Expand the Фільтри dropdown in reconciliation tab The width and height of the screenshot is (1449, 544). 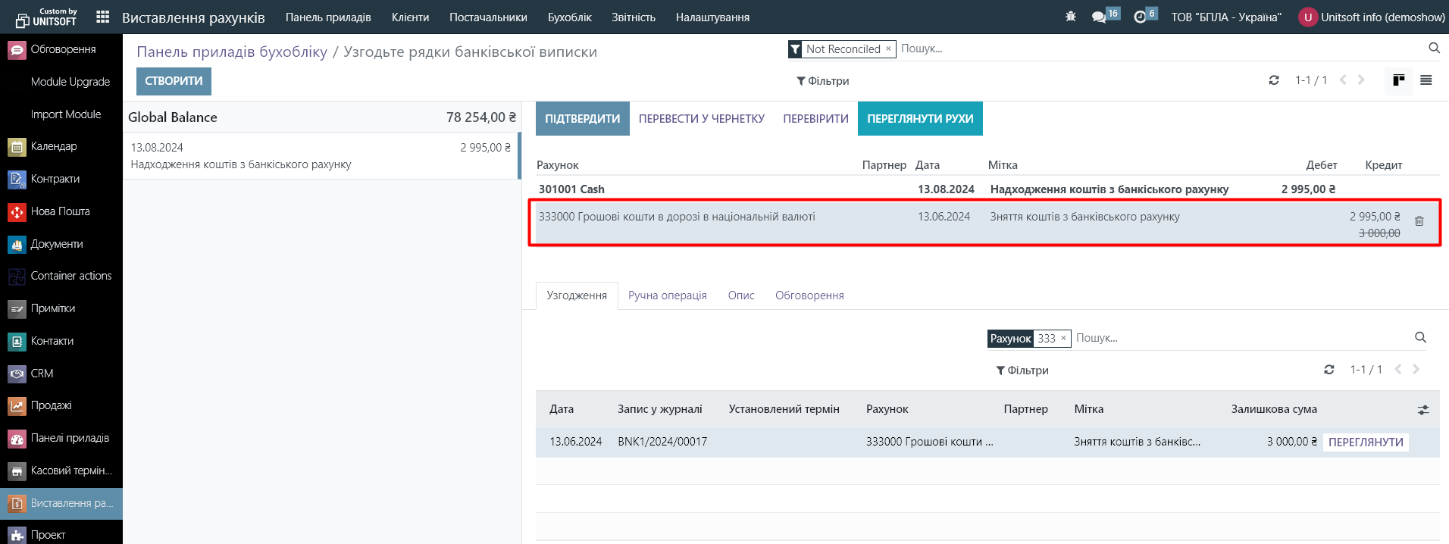tap(1022, 370)
